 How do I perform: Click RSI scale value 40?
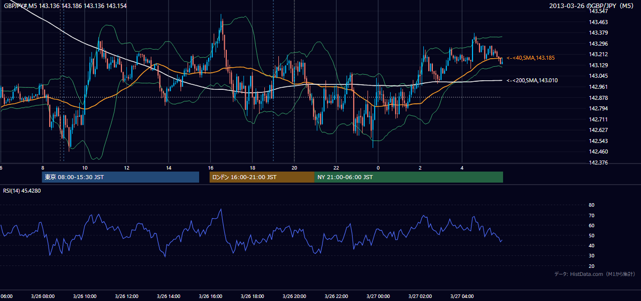point(591,246)
